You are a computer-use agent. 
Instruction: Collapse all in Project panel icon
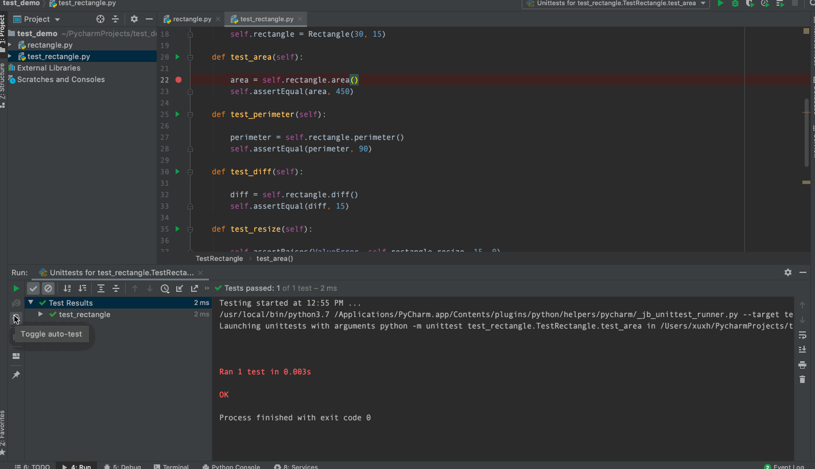pyautogui.click(x=115, y=19)
